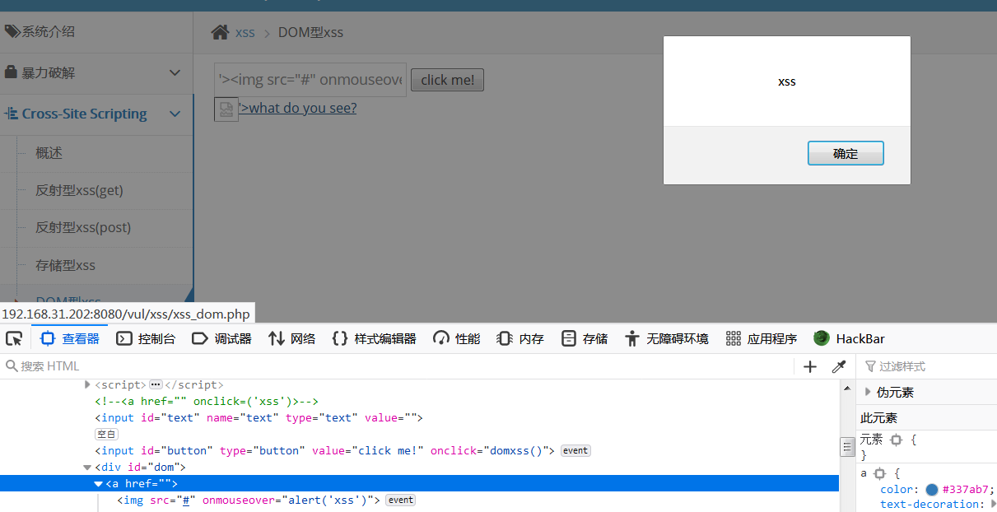Expand the text-decoration property arrow

tap(993, 504)
